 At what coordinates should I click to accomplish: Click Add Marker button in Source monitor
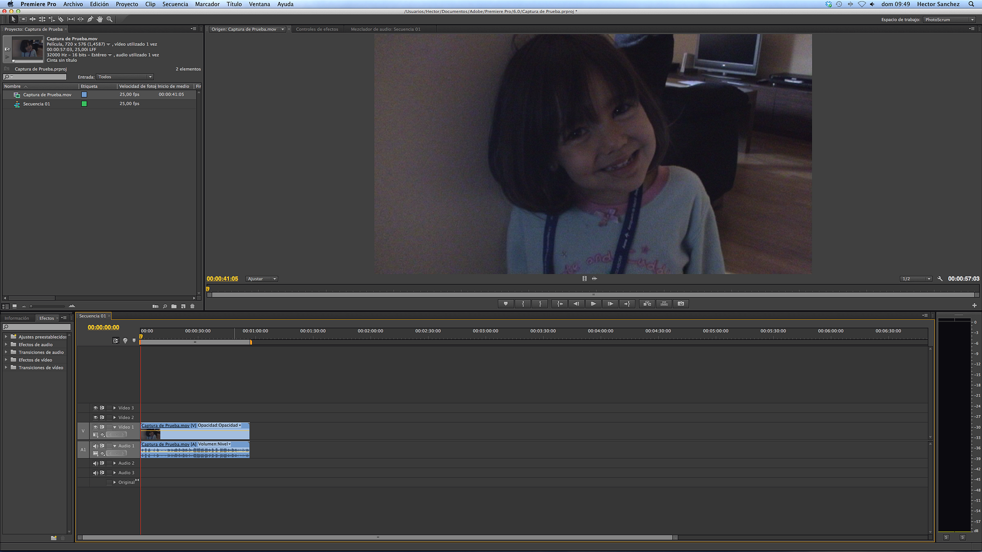(506, 304)
